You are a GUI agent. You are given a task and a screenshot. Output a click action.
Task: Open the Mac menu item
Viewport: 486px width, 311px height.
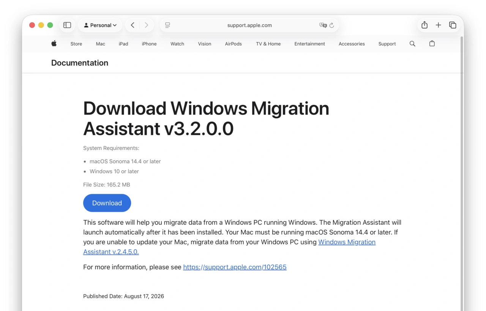101,44
